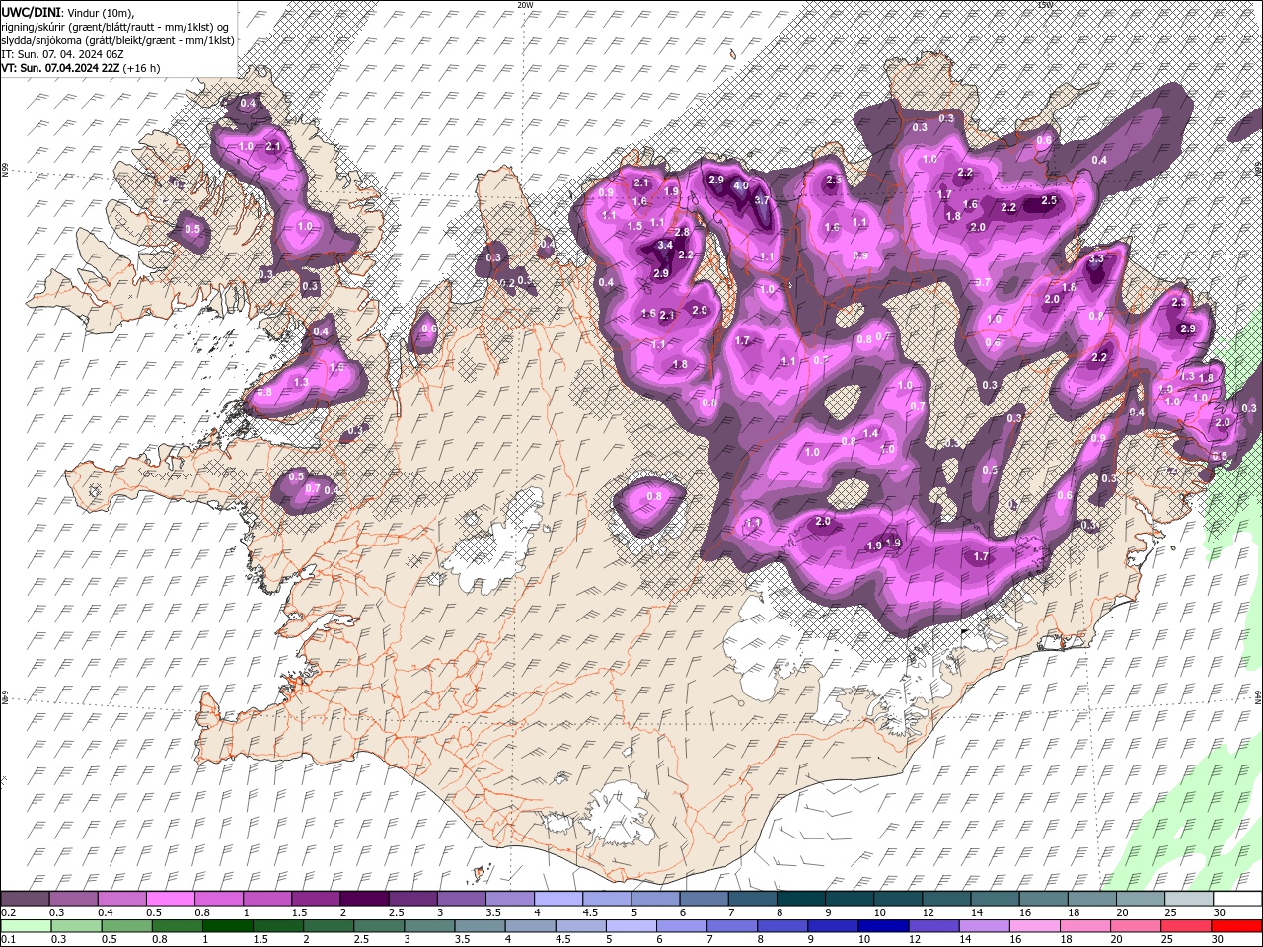Click the 1.4 snowfall value on the map
The width and height of the screenshot is (1263, 947).
(x=870, y=433)
